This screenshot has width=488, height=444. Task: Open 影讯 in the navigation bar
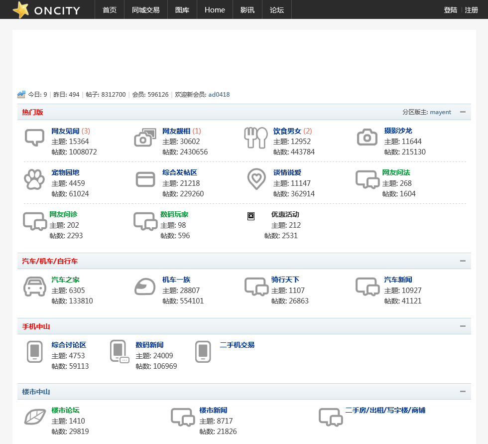(247, 10)
